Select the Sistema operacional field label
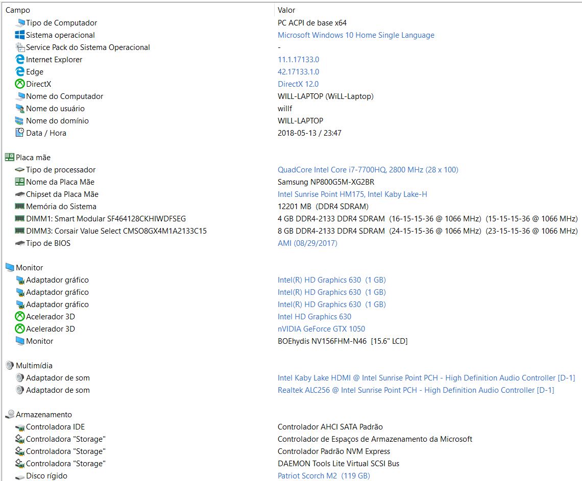The height and width of the screenshot is (481, 582). coord(60,35)
